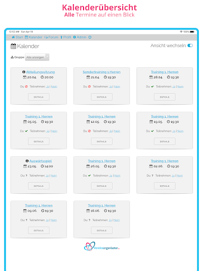Click the info icon beside Auswärtsspiel
203x271 pixels.
pyautogui.click(x=27, y=161)
